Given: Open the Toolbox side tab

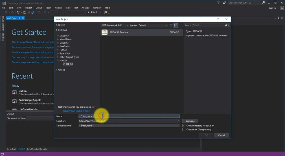Looking at the screenshot, I should point(3,37).
